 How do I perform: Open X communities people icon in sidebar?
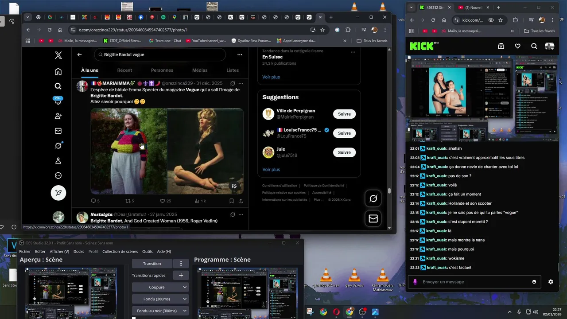click(x=58, y=116)
